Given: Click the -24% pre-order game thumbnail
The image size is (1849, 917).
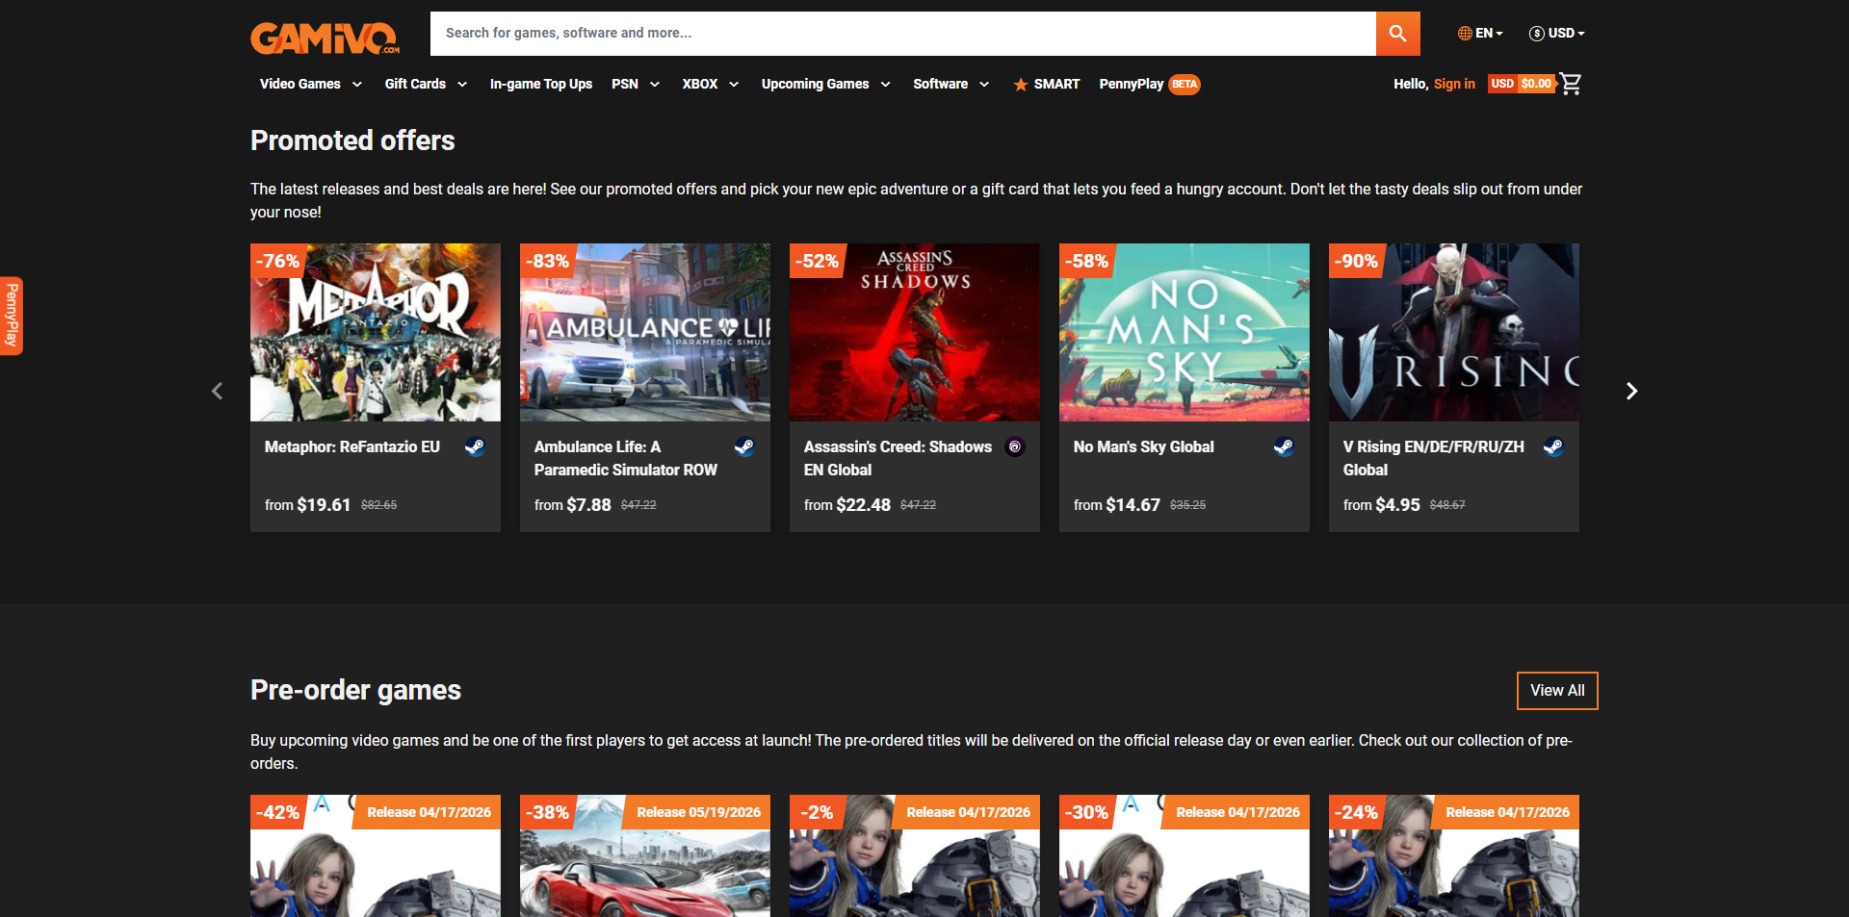Looking at the screenshot, I should pyautogui.click(x=1454, y=856).
